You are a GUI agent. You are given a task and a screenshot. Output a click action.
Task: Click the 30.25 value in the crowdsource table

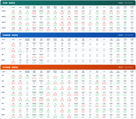coord(118,103)
